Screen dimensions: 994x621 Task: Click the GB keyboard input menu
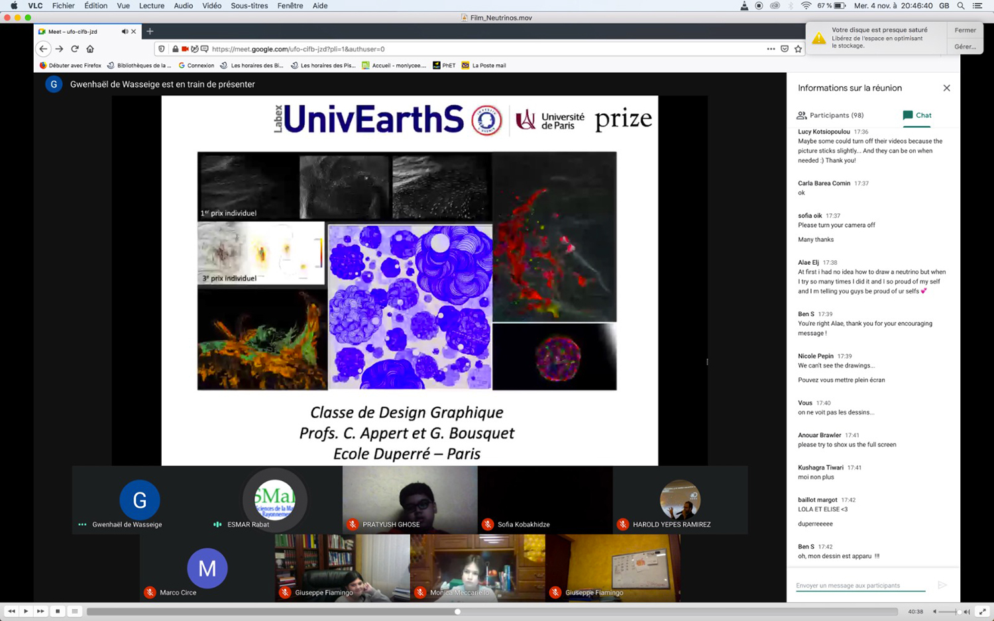(944, 5)
